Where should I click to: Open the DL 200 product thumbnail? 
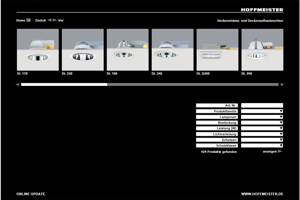pos(262,50)
